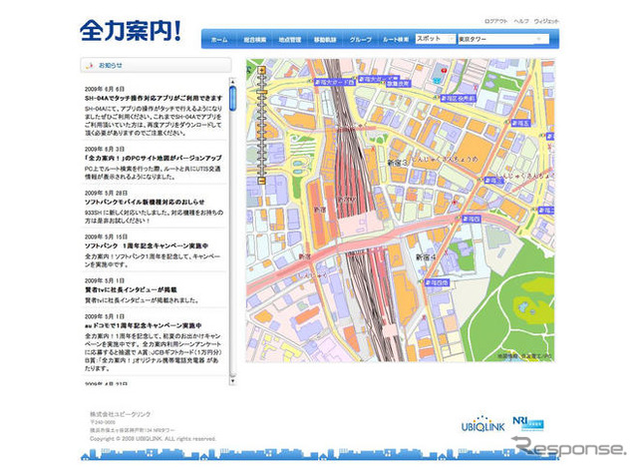Click the 2009年 5月 28日 date text
Image resolution: width=638 pixels, height=468 pixels.
pyautogui.click(x=107, y=193)
